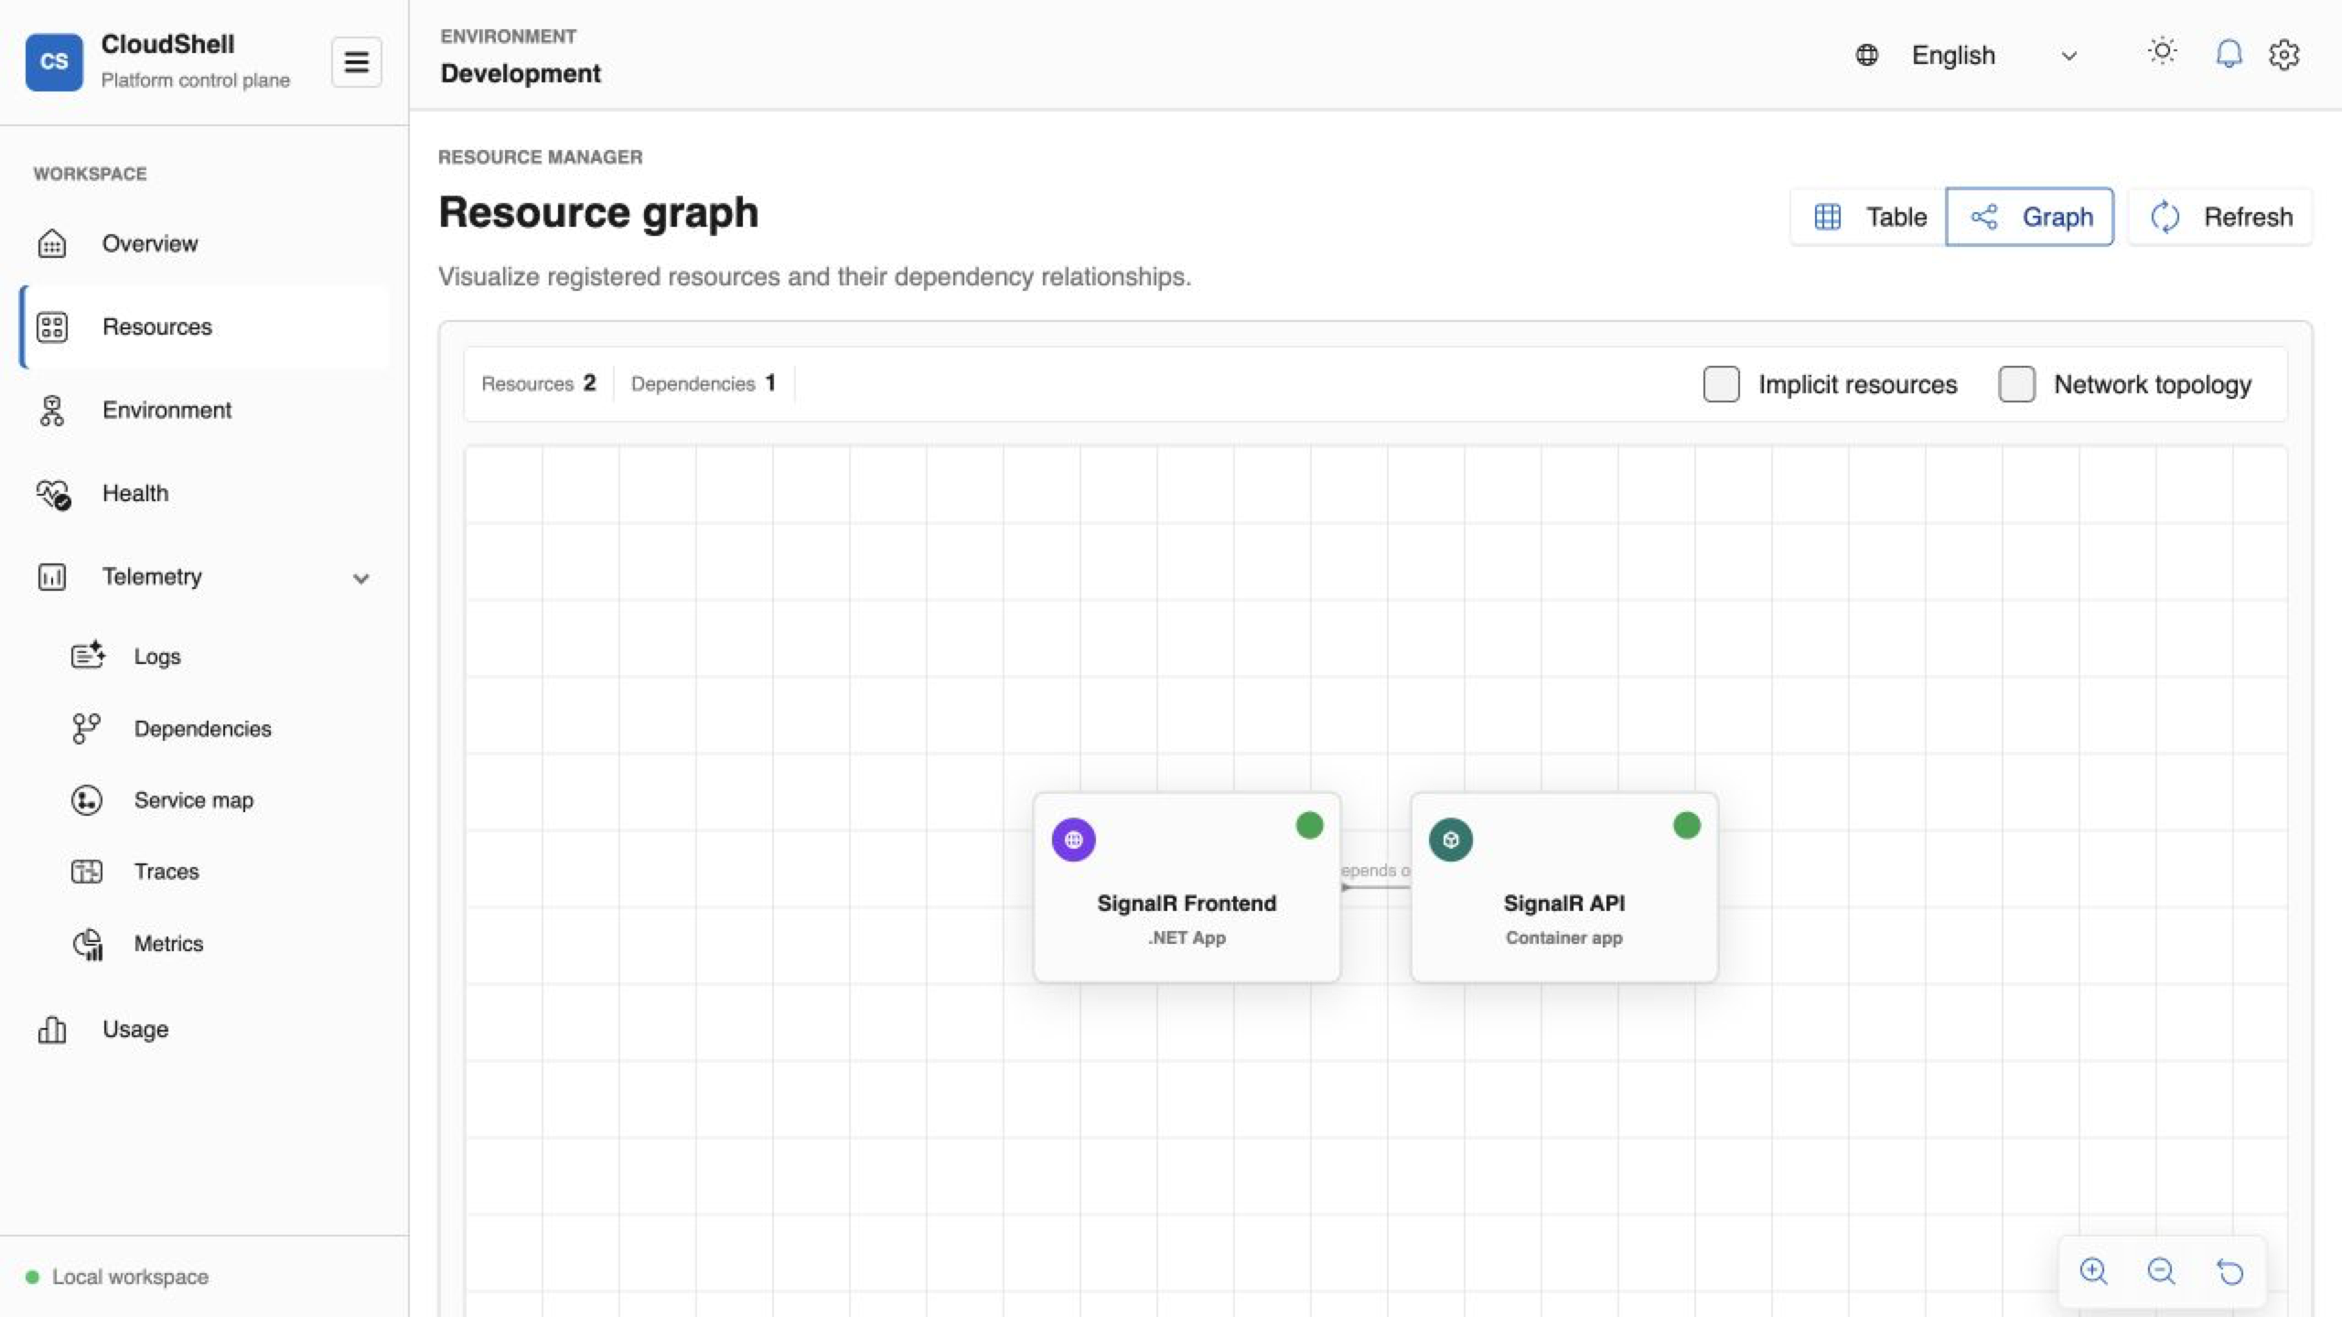Click the Service map icon
The image size is (2342, 1317).
coord(87,800)
